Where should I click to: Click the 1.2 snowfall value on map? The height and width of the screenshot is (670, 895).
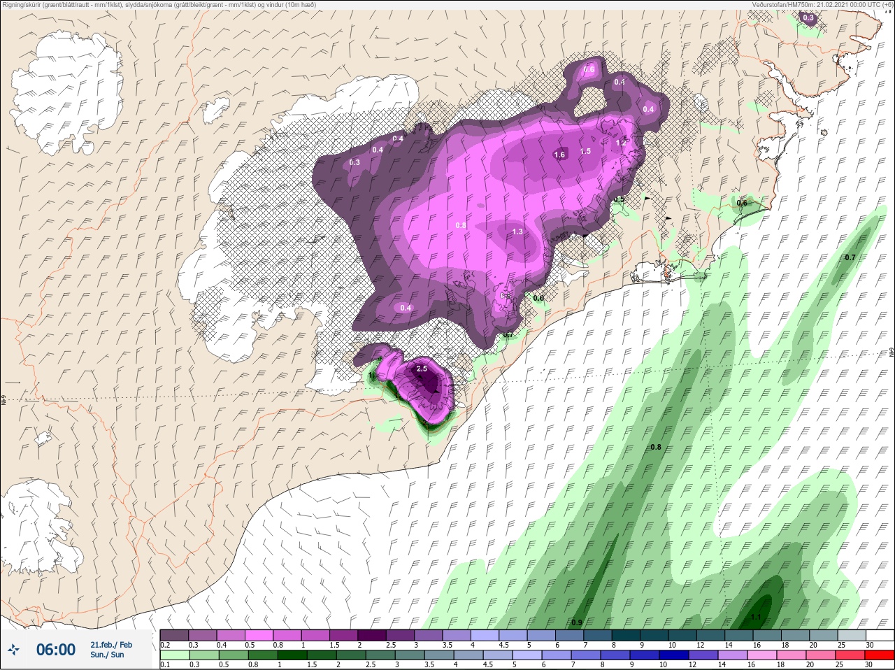point(621,143)
